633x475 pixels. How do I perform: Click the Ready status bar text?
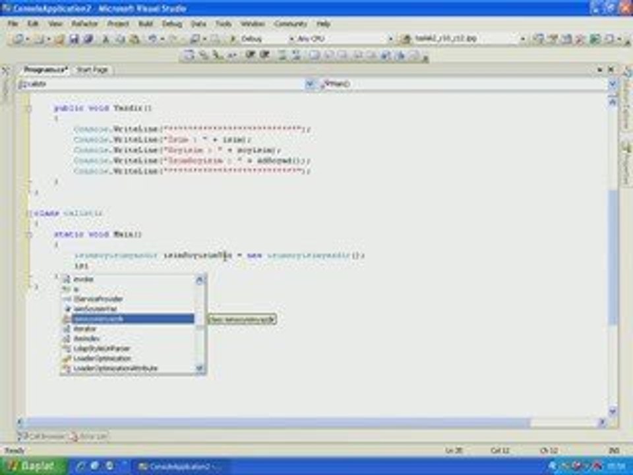pos(15,450)
